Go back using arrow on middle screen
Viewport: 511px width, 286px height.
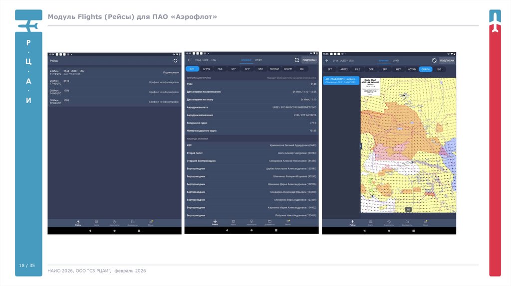tap(189, 60)
